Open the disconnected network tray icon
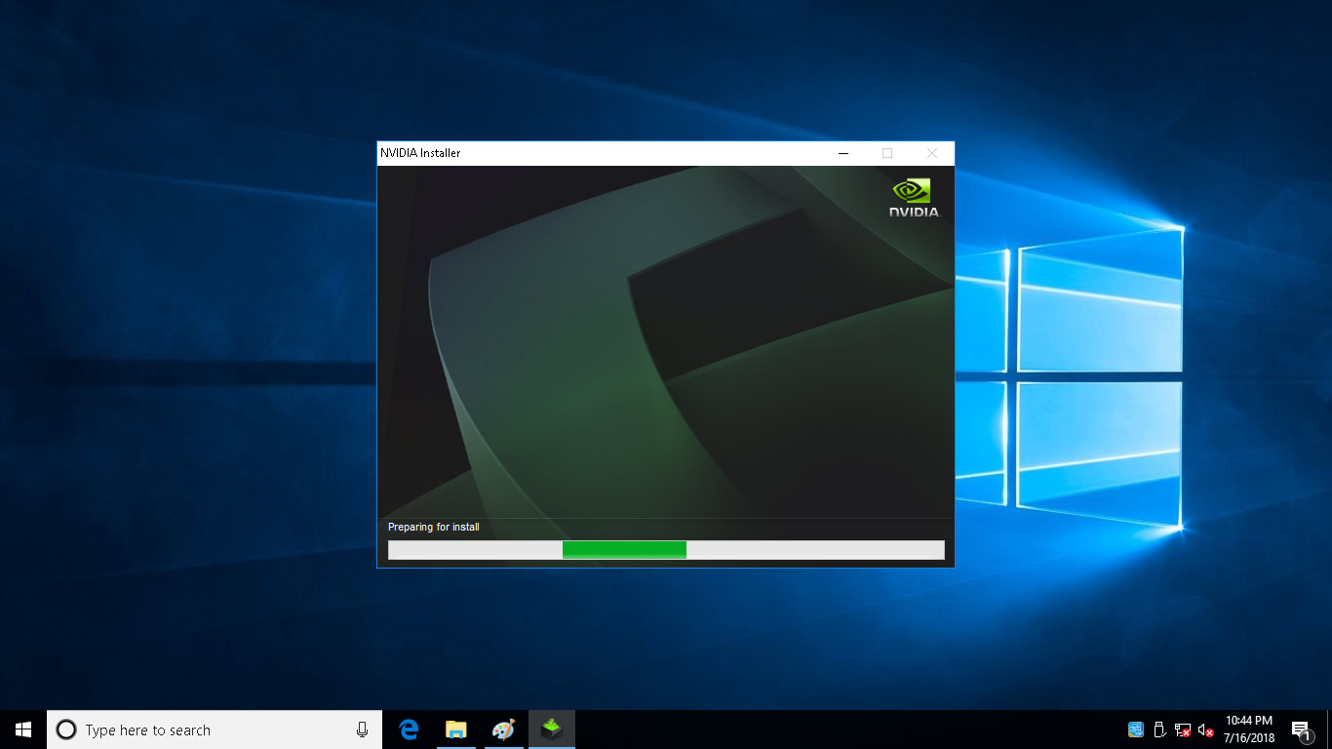 [1183, 729]
